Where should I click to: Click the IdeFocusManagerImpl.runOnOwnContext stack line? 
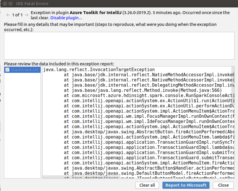[149, 121]
